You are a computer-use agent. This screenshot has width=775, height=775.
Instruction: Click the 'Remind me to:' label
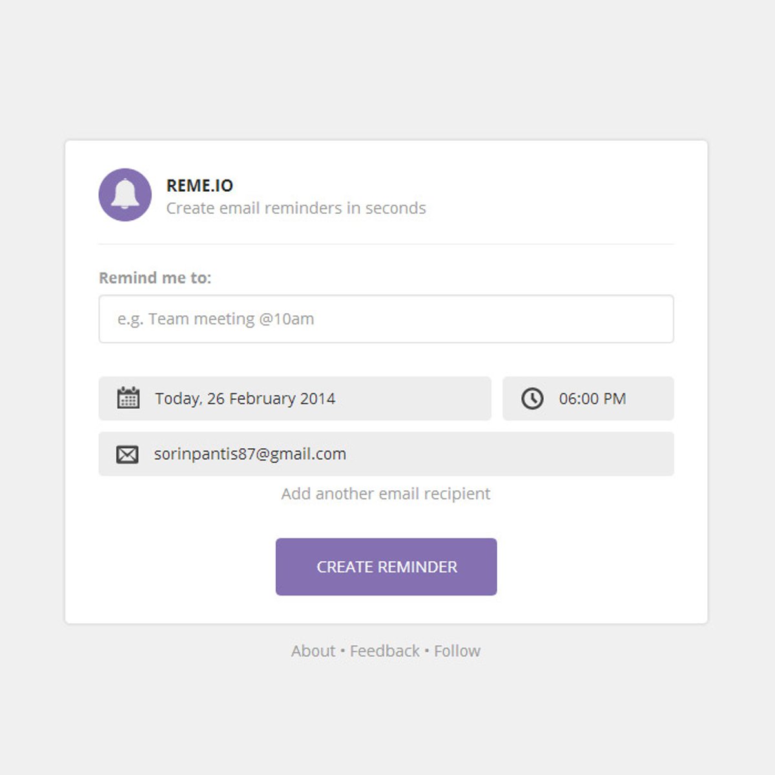(155, 278)
